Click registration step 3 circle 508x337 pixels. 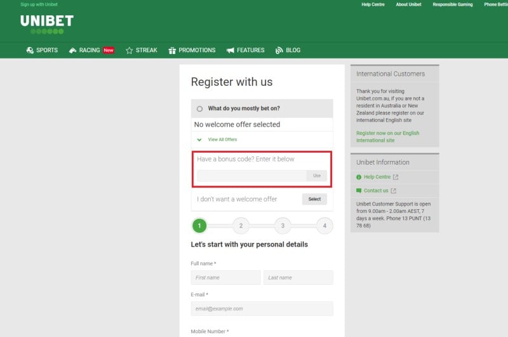[283, 226]
